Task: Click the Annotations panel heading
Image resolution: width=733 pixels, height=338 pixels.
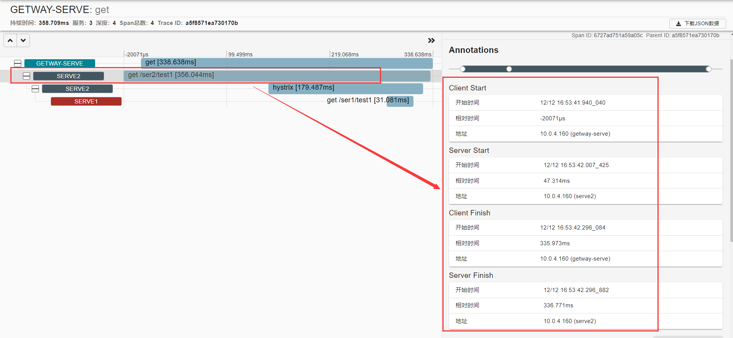Action: [473, 50]
